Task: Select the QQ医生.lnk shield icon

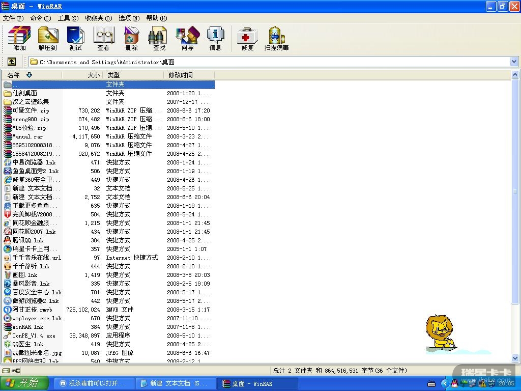Action: pyautogui.click(x=7, y=344)
